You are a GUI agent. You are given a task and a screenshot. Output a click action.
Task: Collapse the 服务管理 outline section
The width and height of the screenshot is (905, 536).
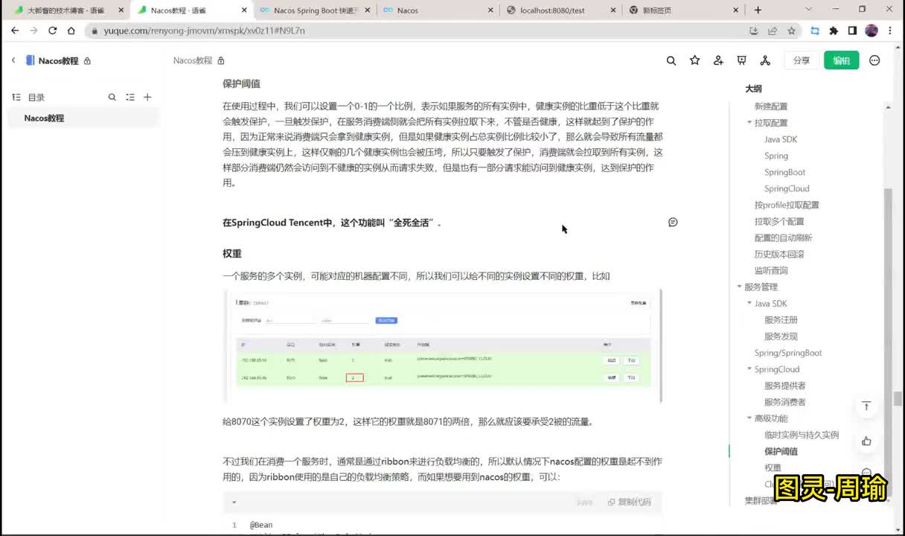pos(740,287)
